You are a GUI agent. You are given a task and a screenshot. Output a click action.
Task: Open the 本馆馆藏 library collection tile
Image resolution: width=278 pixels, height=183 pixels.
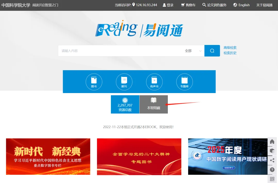(153, 104)
